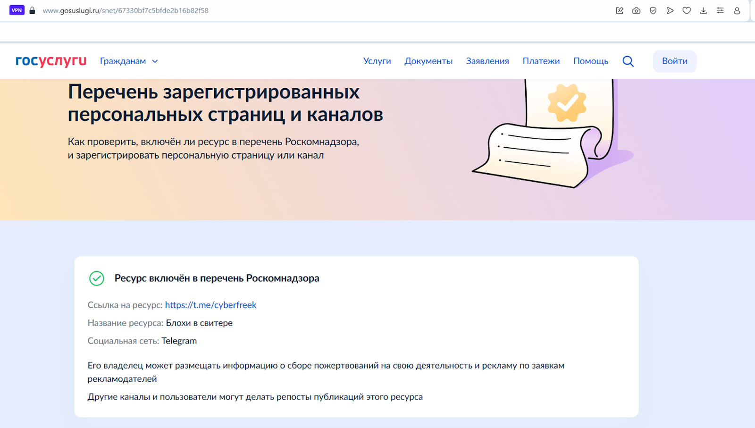Click subtitle "Как проверить, включён ли ресурс"
Screen dimensions: 755x428
(x=213, y=148)
